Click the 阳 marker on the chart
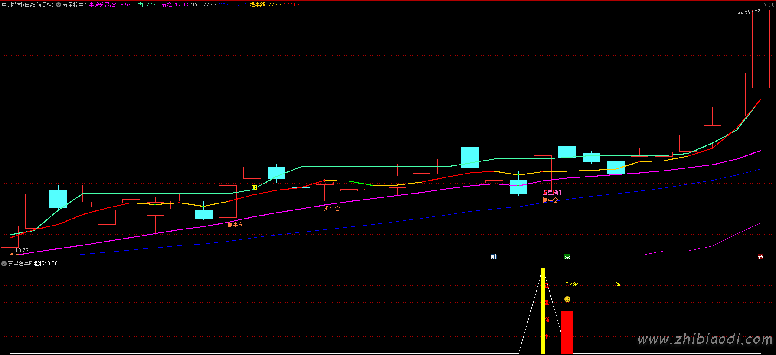776x355 pixels. coord(255,187)
